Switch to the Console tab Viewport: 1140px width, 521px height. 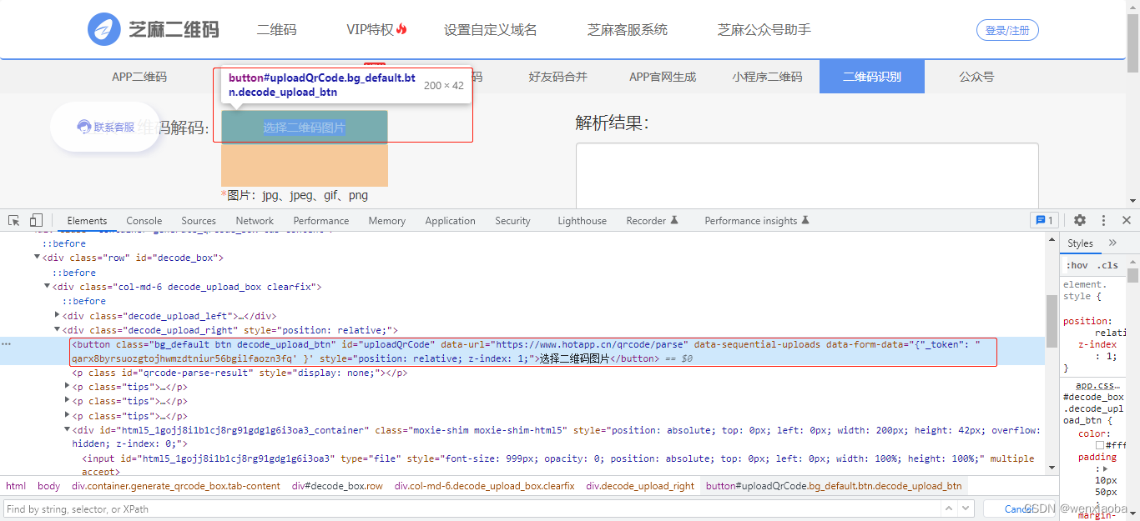tap(144, 219)
